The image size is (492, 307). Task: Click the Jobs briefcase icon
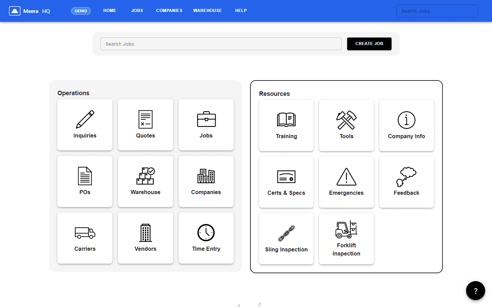coord(206,119)
